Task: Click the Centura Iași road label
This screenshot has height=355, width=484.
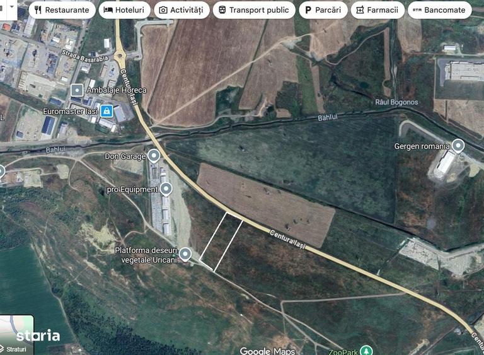Action: click(x=287, y=239)
